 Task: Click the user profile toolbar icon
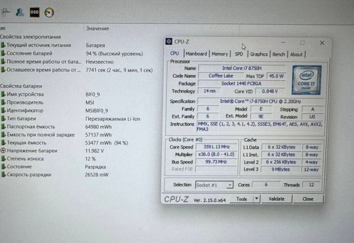[x=20, y=12]
